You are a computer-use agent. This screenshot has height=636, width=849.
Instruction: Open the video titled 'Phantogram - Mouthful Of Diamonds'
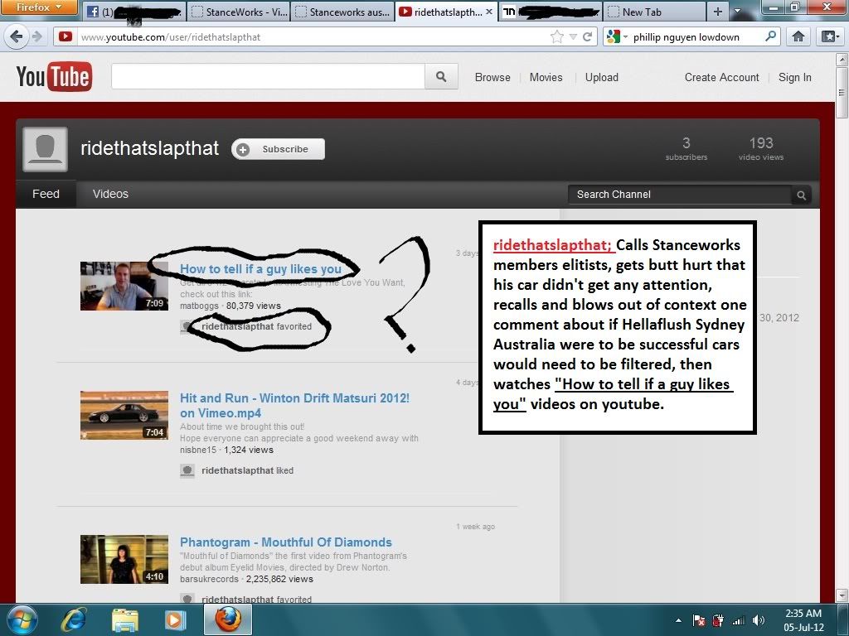tap(286, 542)
